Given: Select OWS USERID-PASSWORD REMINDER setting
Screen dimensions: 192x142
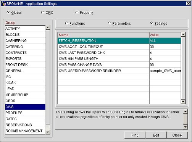Looking at the screenshot, I should 119,71.
